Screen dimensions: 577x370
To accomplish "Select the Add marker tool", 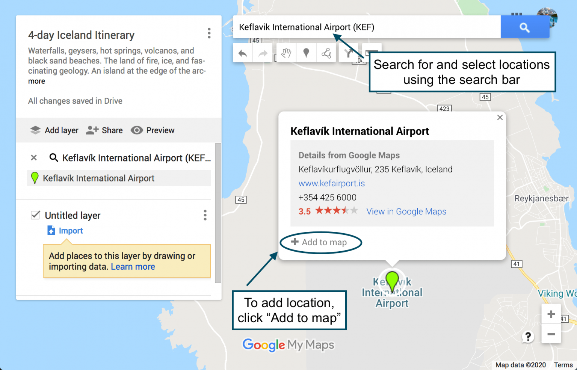I will tap(306, 53).
